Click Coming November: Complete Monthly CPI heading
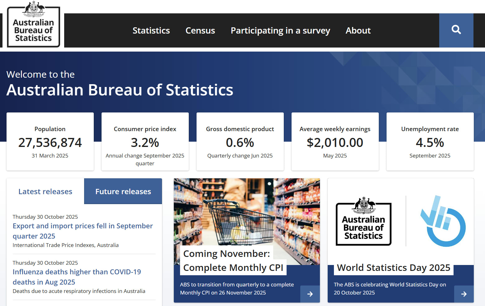 pos(233,260)
